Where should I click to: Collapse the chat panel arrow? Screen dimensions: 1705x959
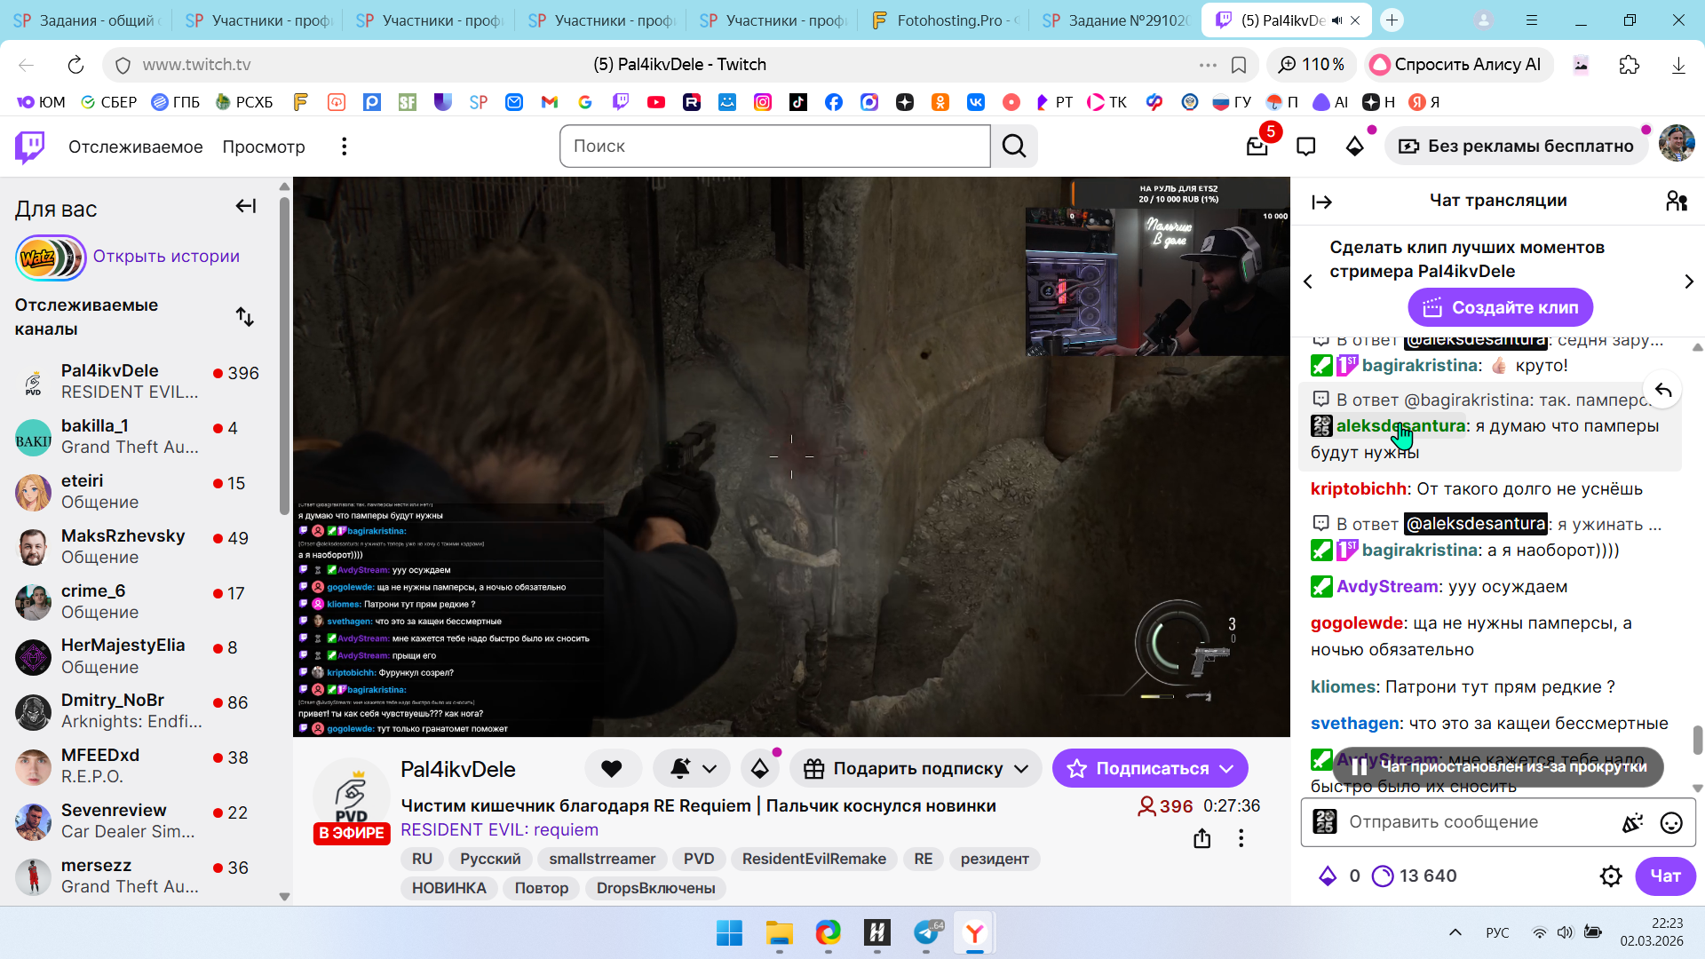1321,202
